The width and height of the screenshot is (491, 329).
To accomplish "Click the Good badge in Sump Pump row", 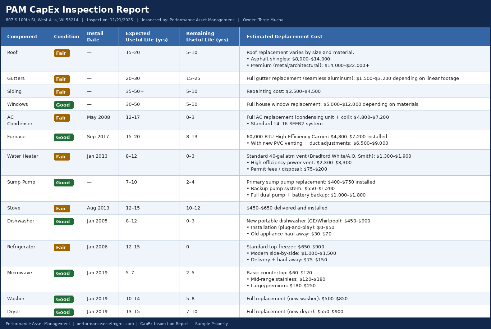I will 64,183.
